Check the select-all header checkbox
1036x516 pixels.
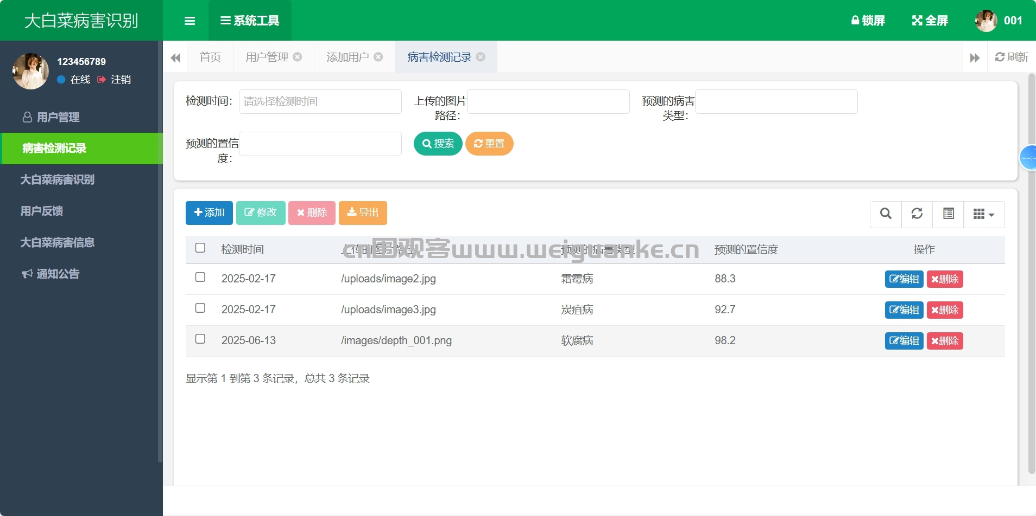(200, 248)
